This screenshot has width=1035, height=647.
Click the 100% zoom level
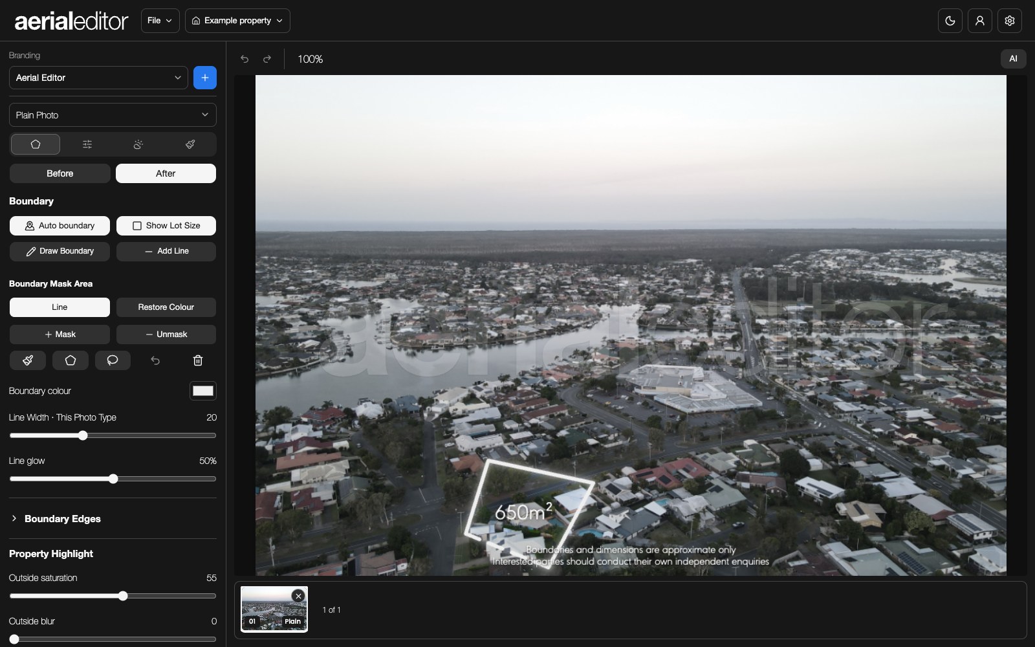pyautogui.click(x=310, y=59)
